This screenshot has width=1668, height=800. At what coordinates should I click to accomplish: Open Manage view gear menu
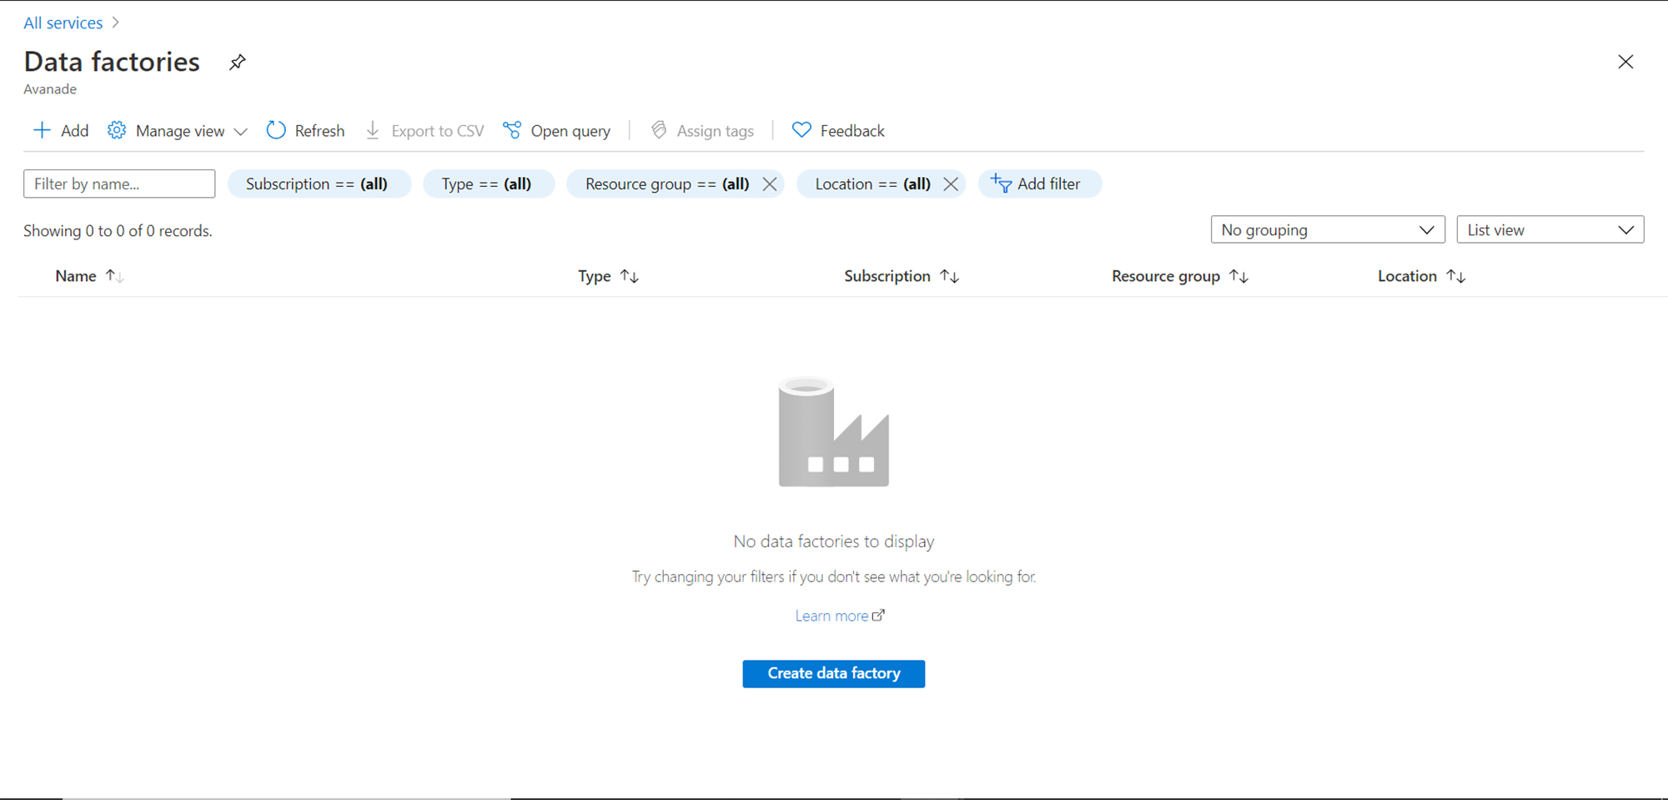pos(177,130)
